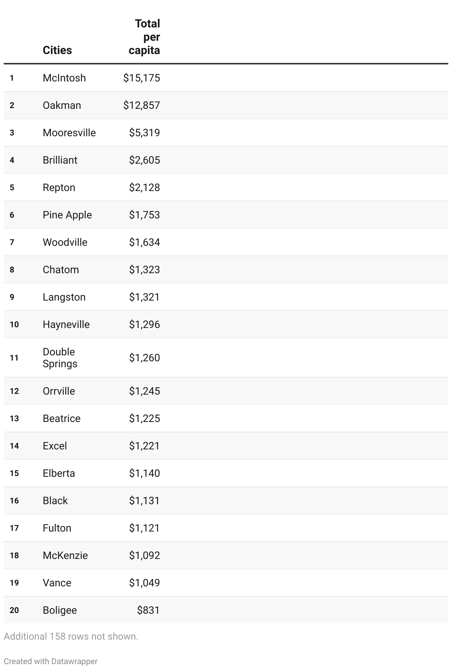Open the Created with Datawrapper link
The height and width of the screenshot is (670, 452).
(x=51, y=661)
